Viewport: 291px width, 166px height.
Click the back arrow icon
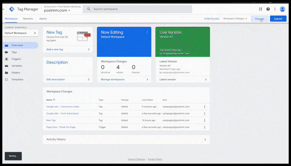pos(4,9)
